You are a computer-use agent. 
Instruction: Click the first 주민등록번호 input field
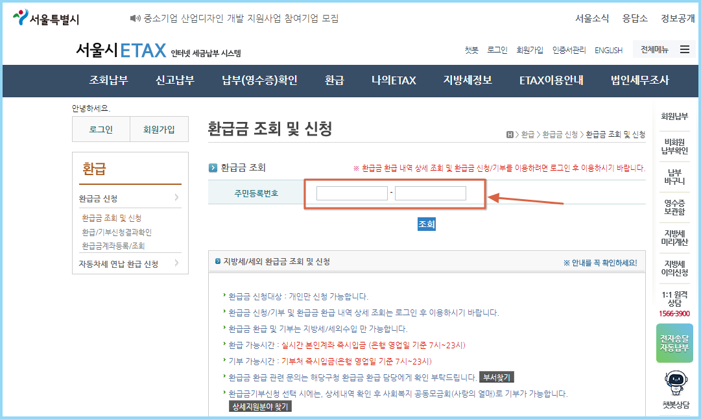pos(351,193)
